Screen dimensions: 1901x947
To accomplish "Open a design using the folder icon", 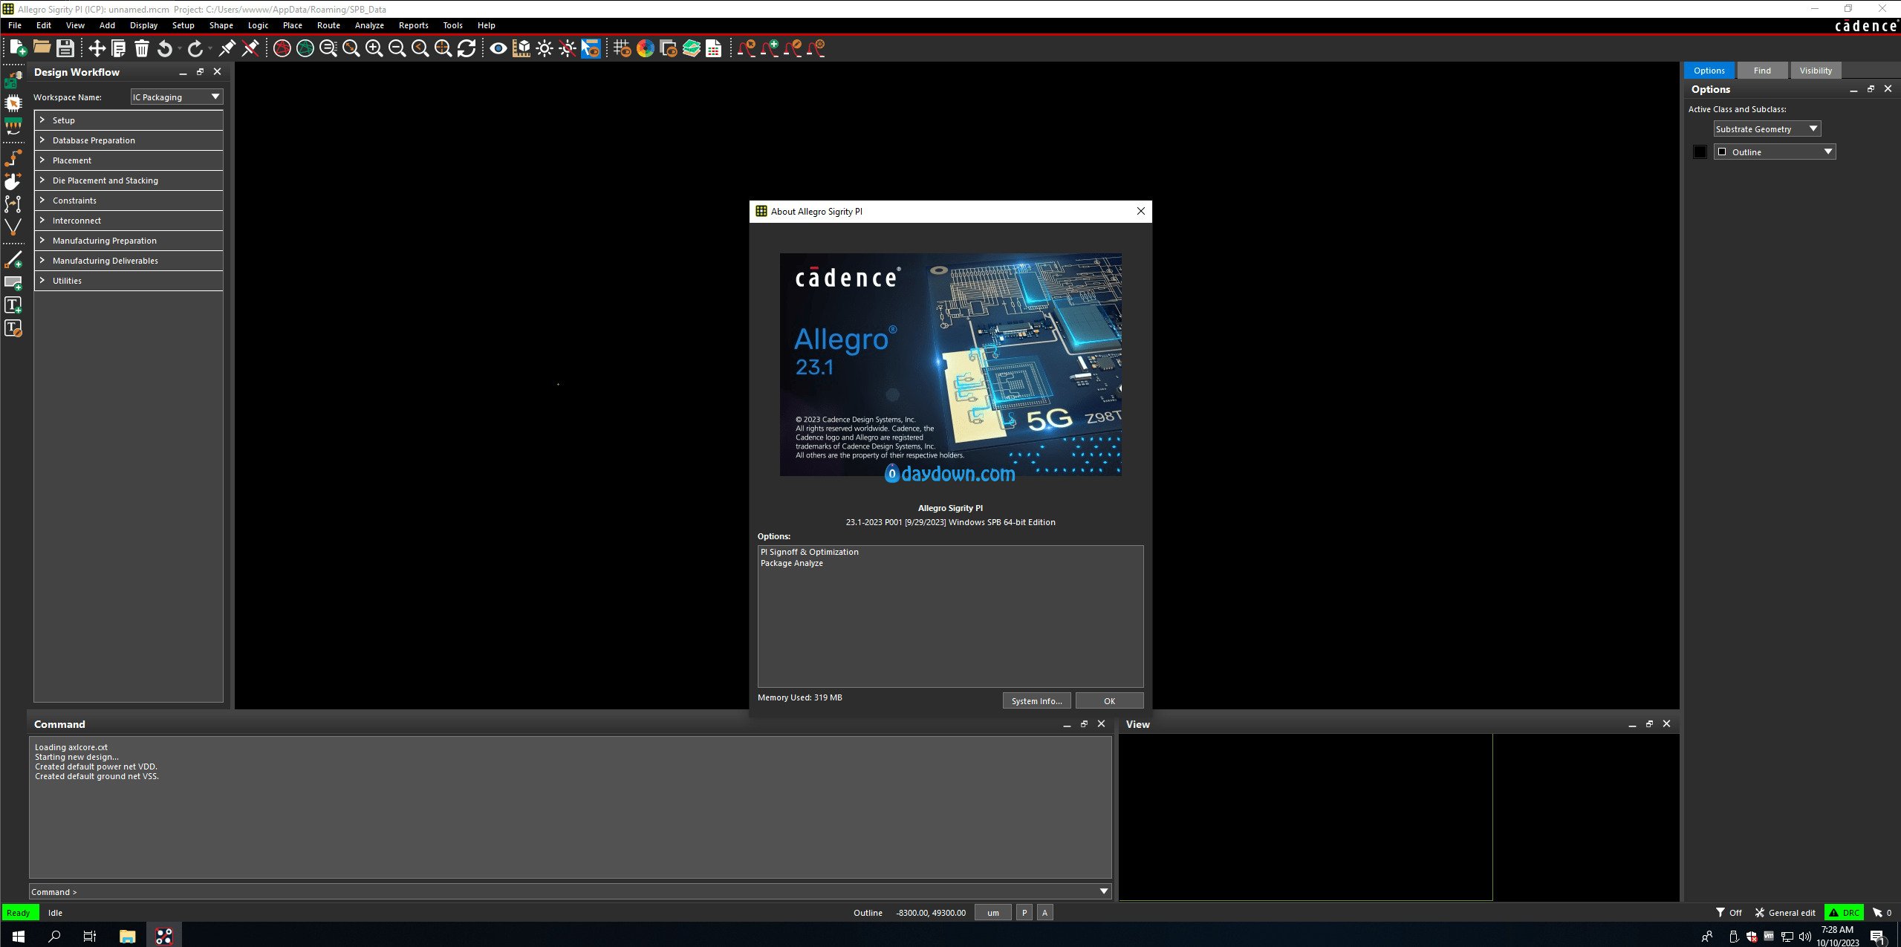I will point(42,48).
